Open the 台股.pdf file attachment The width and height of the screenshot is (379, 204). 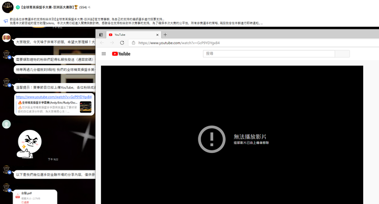(x=35, y=197)
